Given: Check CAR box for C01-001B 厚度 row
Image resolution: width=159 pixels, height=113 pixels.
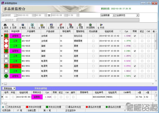Looking at the screenshot, I should point(148,46).
